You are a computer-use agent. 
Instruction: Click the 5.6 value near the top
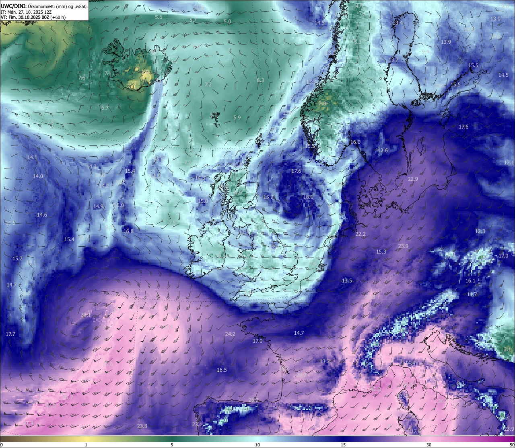click(x=159, y=17)
